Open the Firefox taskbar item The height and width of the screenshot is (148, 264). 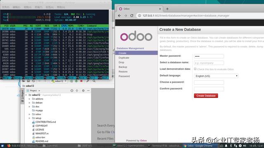[23, 146]
